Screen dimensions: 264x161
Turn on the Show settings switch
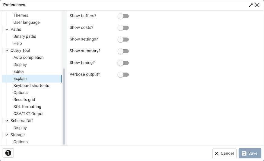point(123,39)
